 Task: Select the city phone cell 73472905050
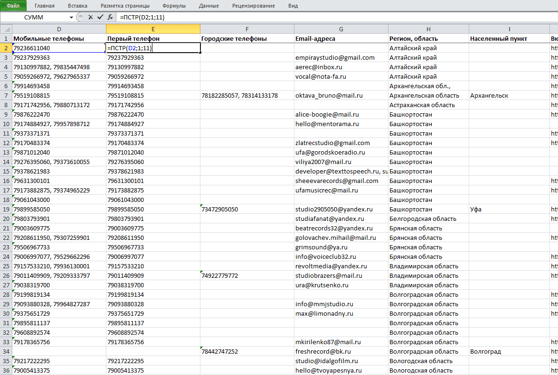point(247,209)
